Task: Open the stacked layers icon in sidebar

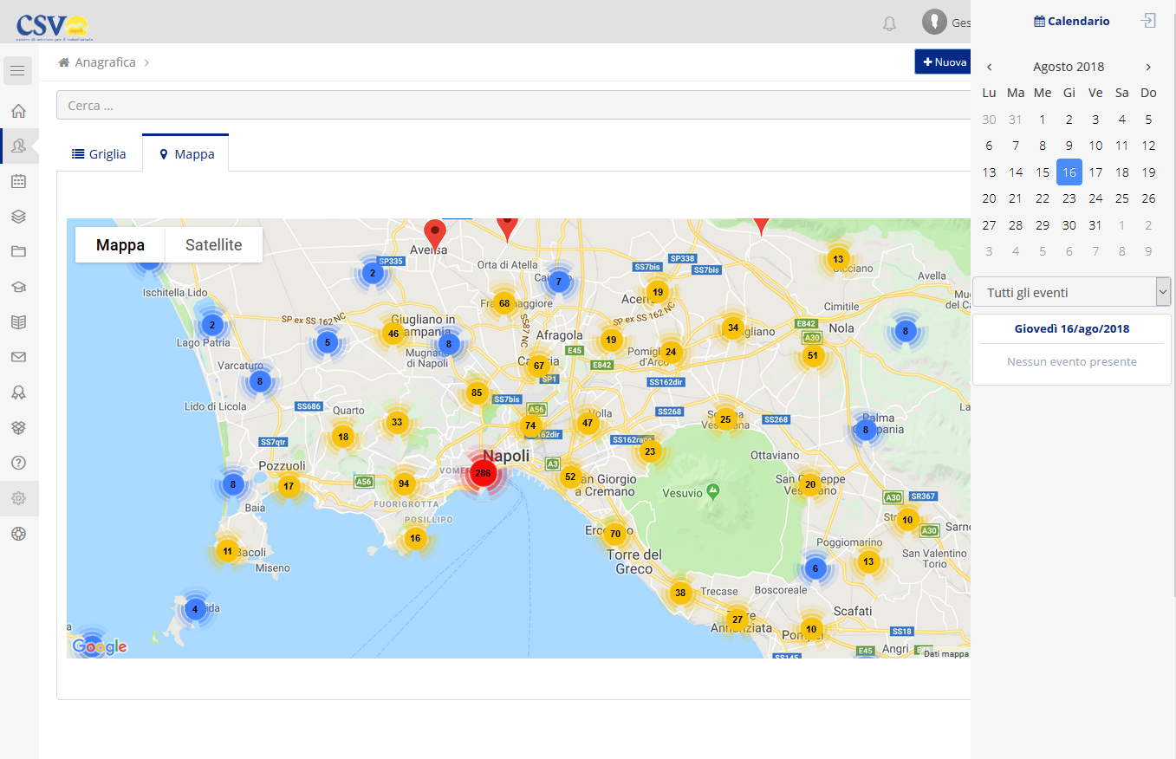Action: (18, 217)
